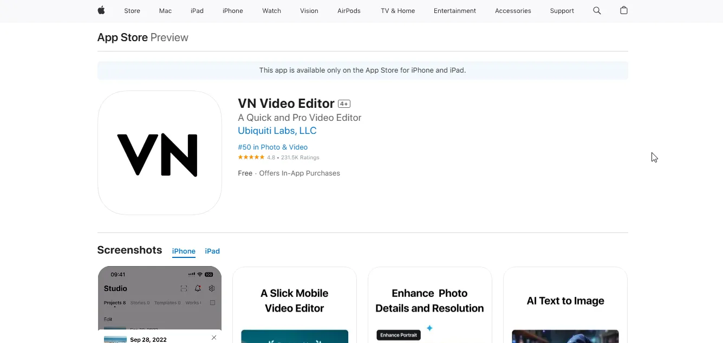The image size is (723, 343).
Task: Click #50 in Photo & Video link
Action: point(273,147)
